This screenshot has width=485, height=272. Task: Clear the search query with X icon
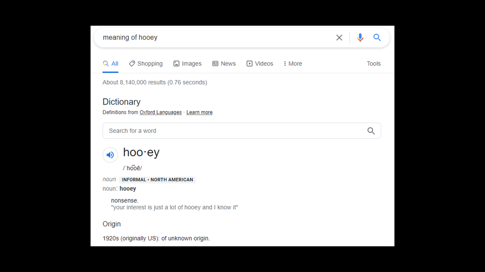point(339,37)
